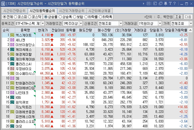Screen dimensions: 194x130
Task: Open font settings with the T icon
Action: [170, 3]
